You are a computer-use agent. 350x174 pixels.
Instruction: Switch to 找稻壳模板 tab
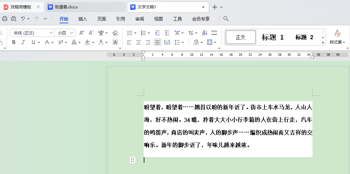(x=21, y=7)
